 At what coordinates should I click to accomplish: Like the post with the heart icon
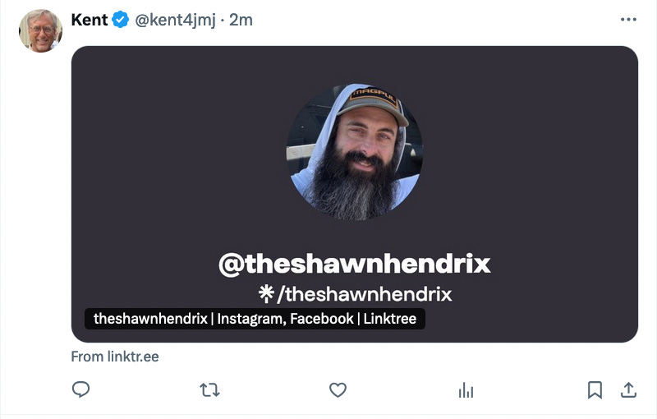click(338, 390)
